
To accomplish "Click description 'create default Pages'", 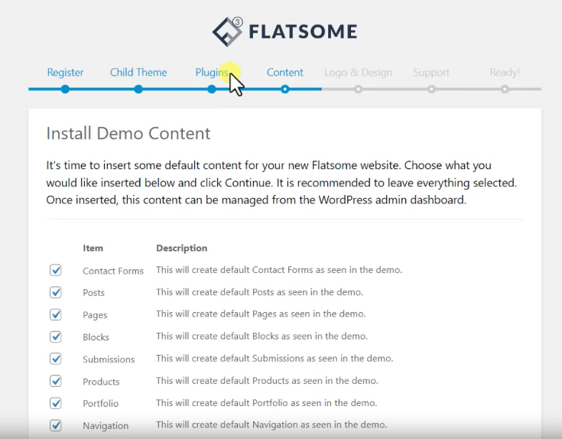I will [261, 314].
